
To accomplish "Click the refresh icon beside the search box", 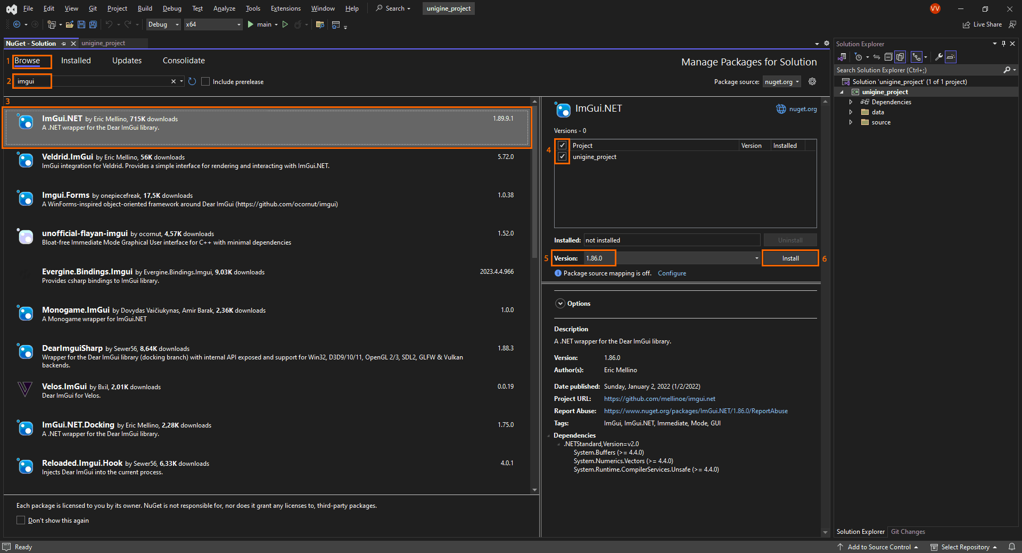I will pyautogui.click(x=192, y=81).
